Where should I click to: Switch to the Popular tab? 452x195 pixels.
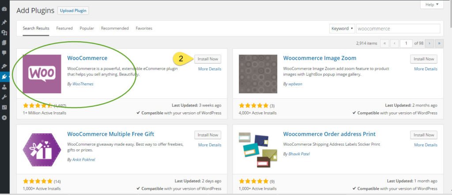pos(87,28)
